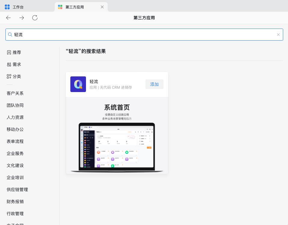Go back with the left arrow

pos(8,18)
